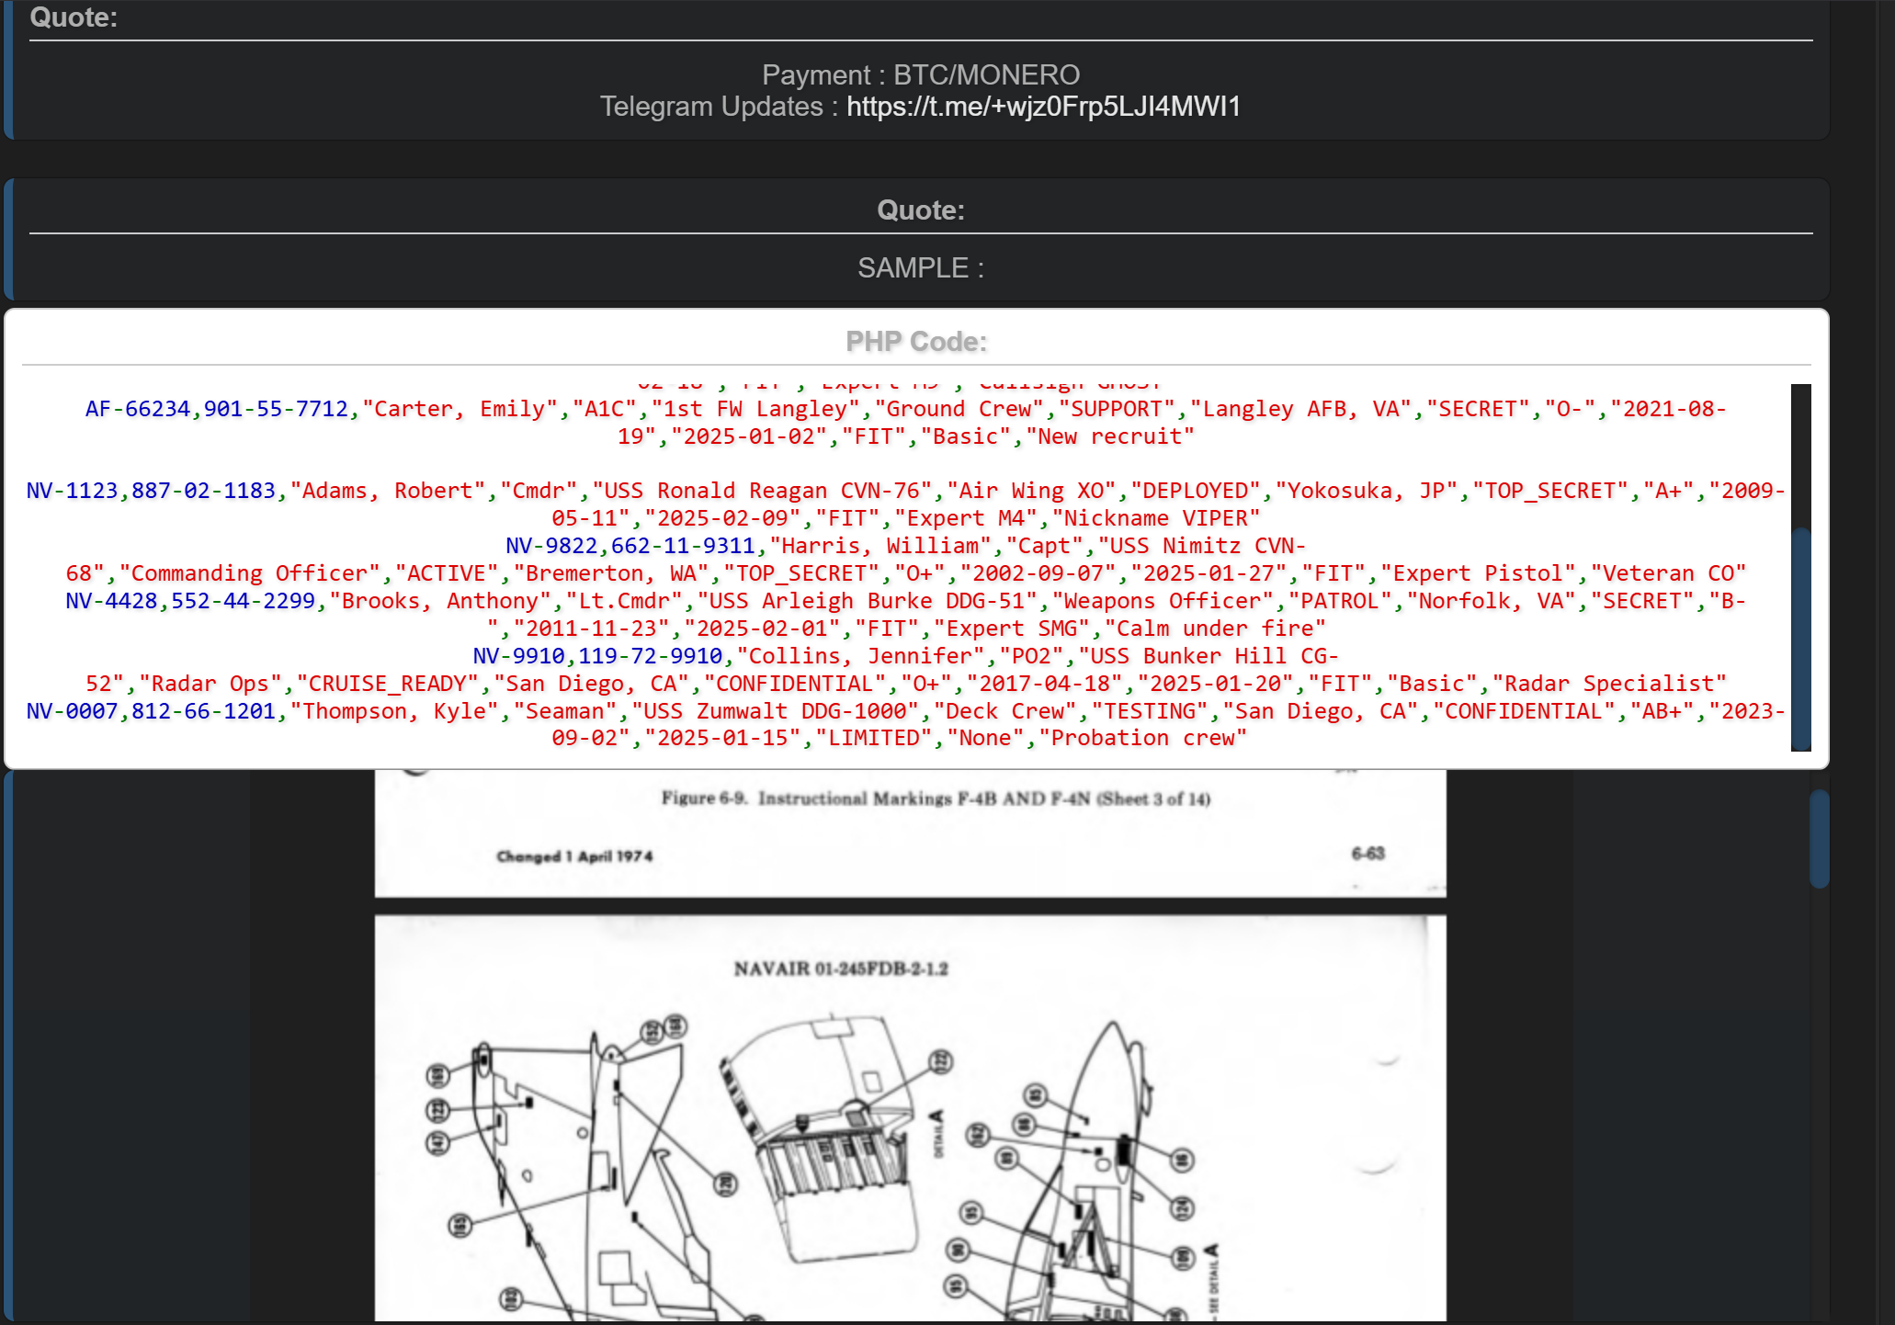Click the "USS Nimitz CVN-" text in code
The height and width of the screenshot is (1325, 1895).
click(x=1207, y=546)
